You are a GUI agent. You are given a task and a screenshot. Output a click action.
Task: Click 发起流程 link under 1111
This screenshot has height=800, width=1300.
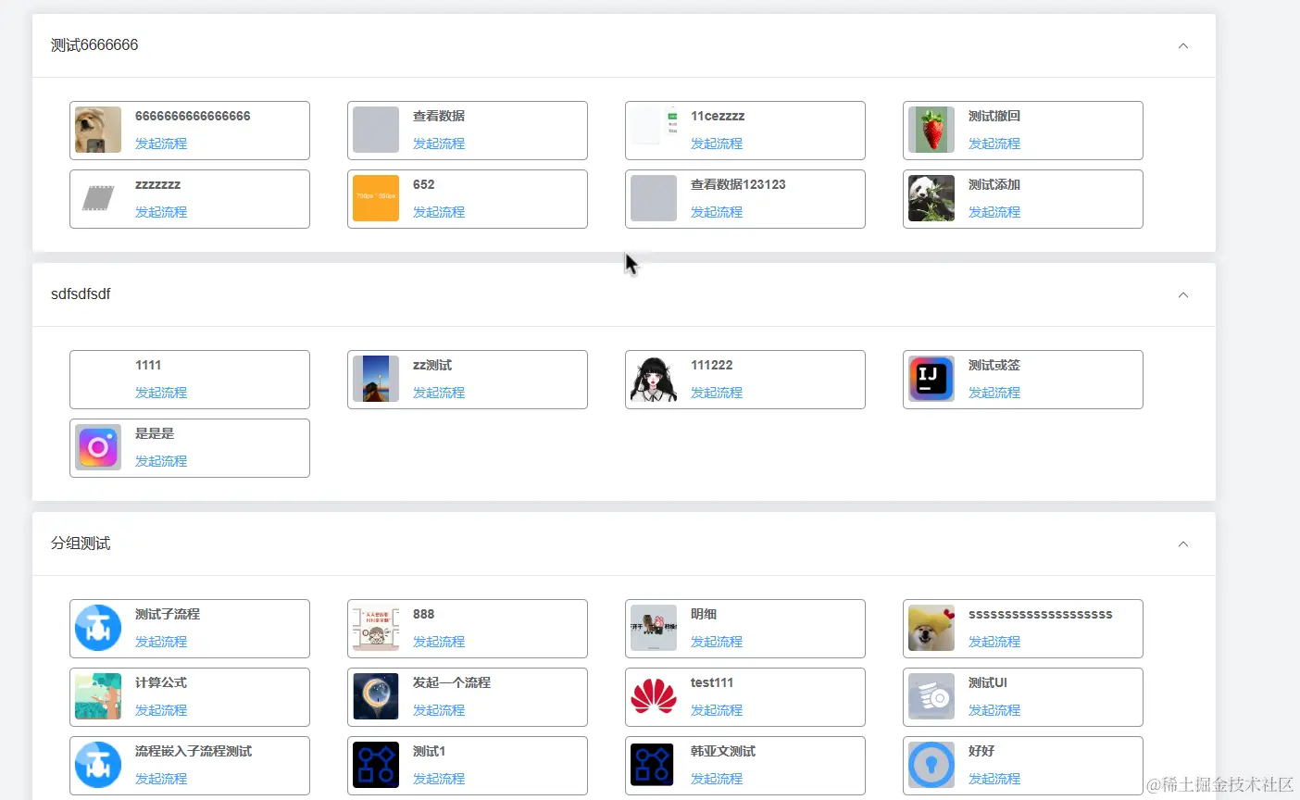click(x=161, y=393)
